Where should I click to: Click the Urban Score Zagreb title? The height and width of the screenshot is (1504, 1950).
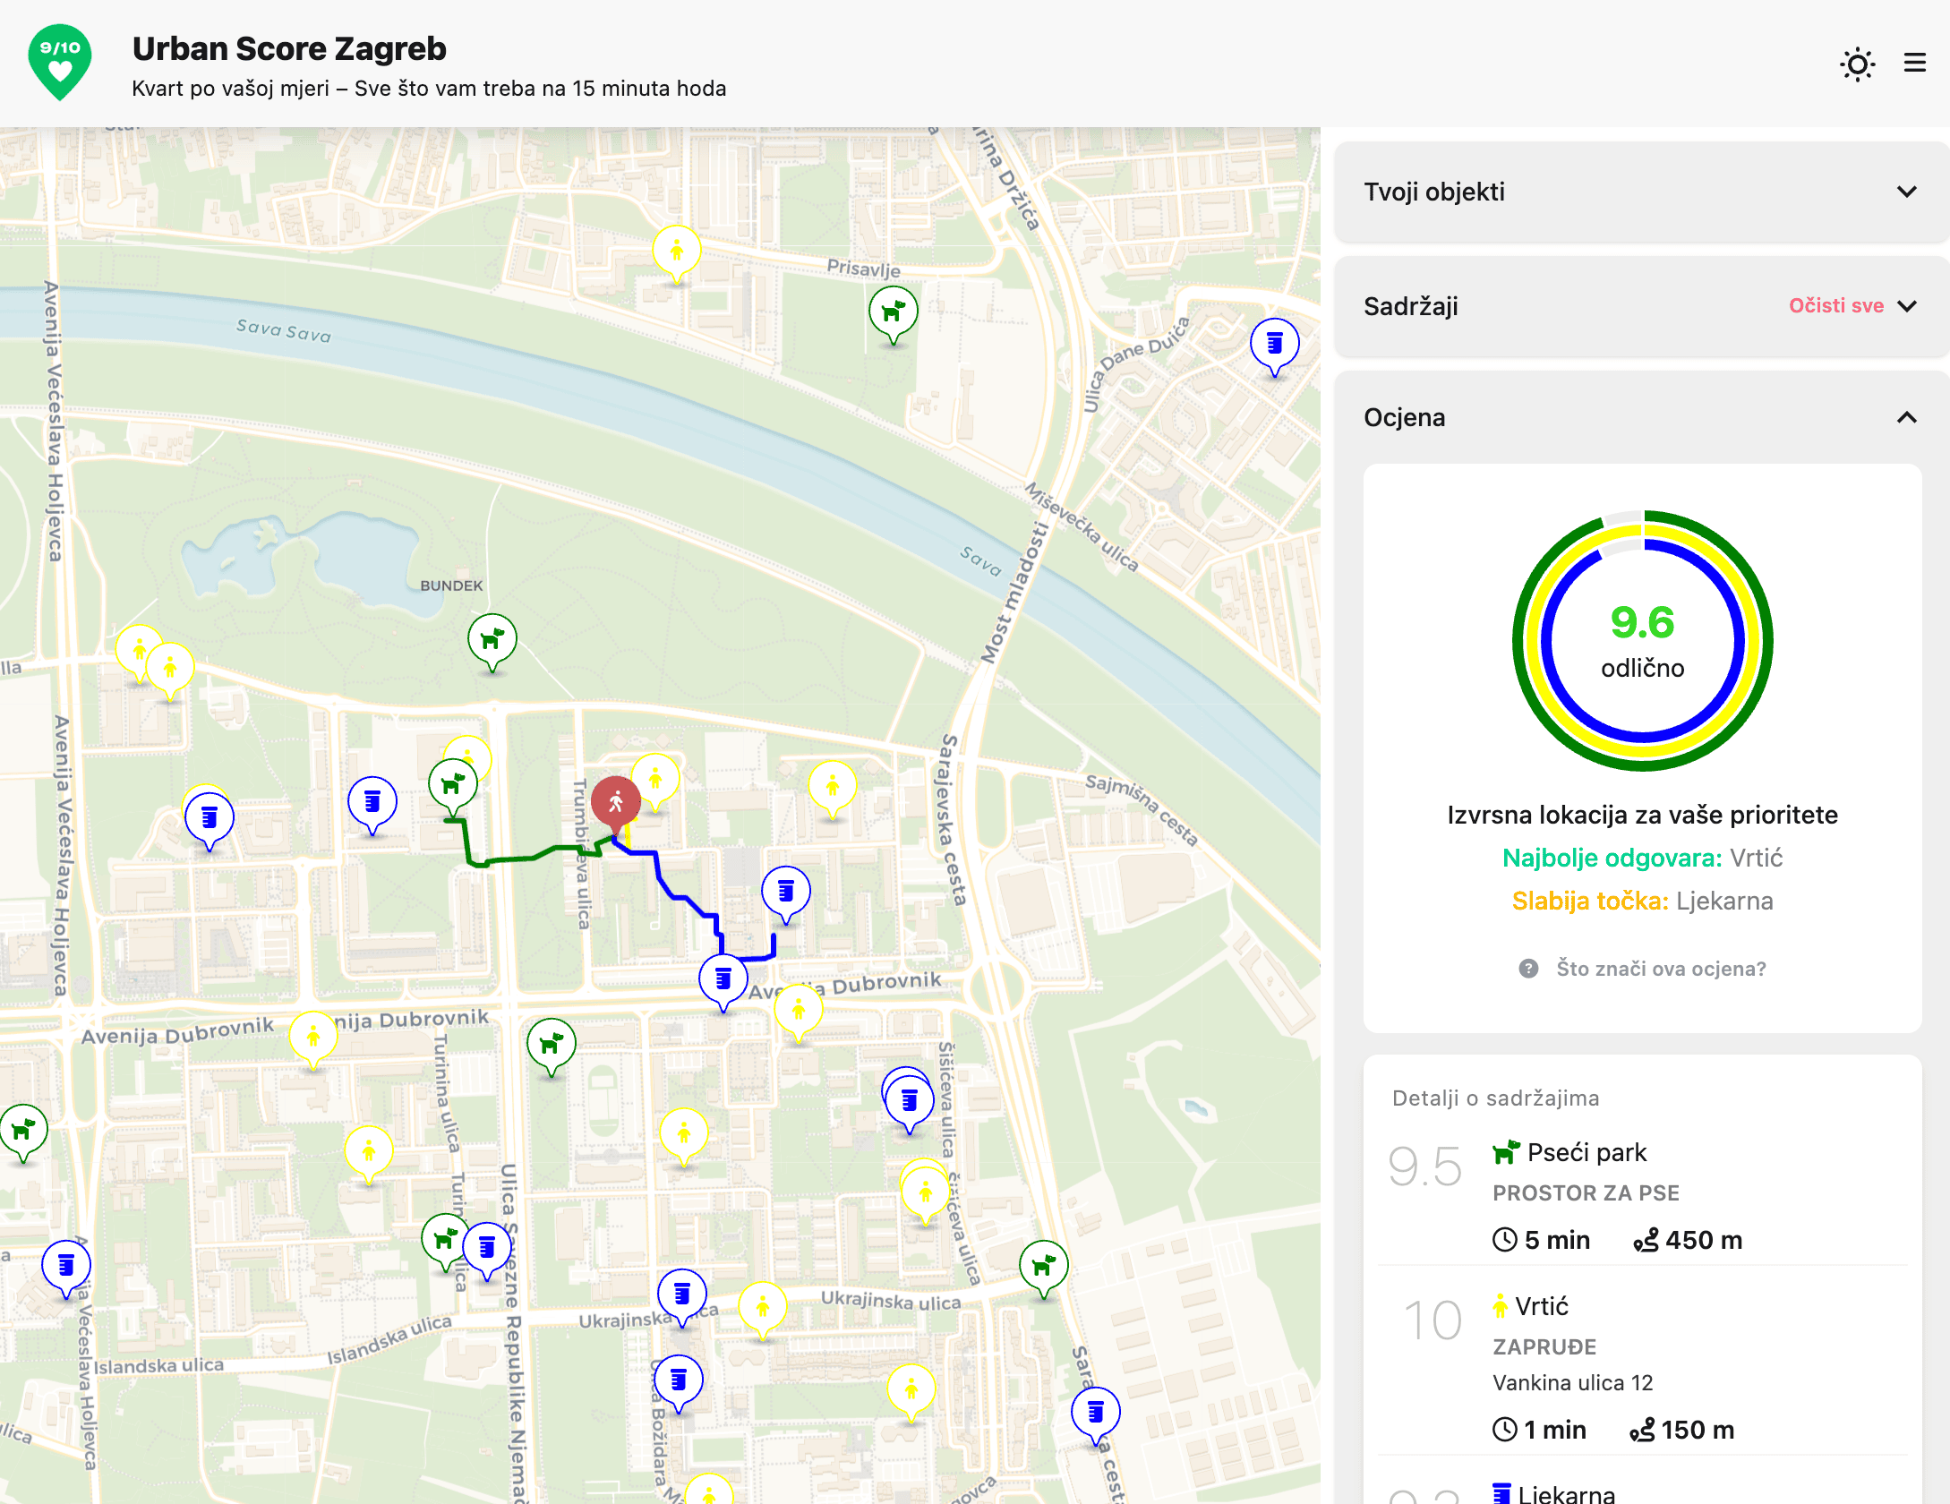coord(289,49)
